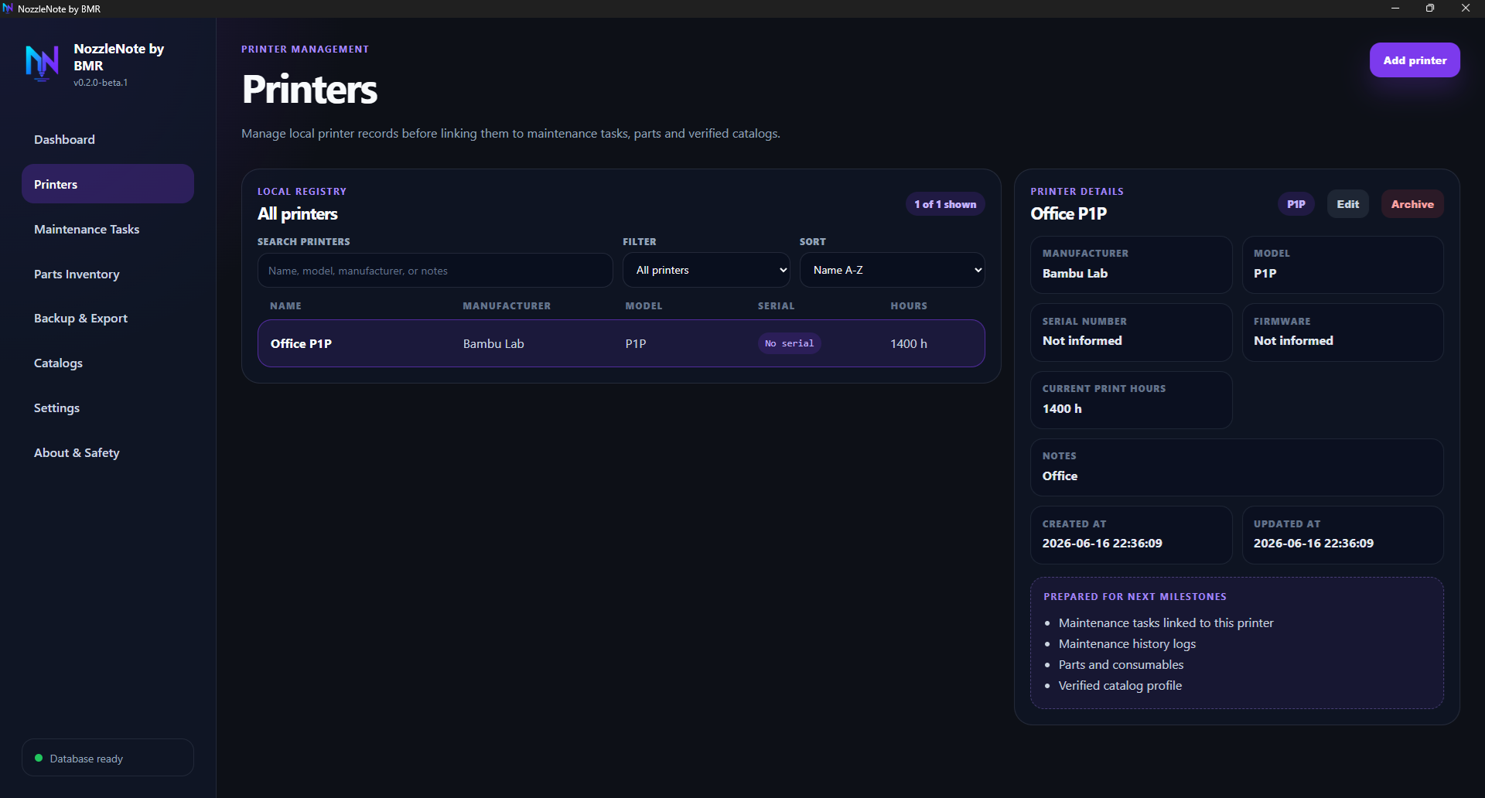Edit the Office P1P printer
Image resolution: width=1485 pixels, height=798 pixels.
tap(1347, 204)
